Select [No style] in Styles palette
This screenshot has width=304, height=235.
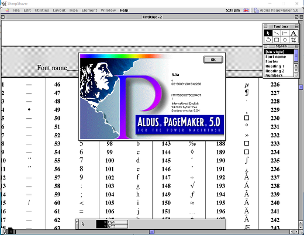[279, 52]
